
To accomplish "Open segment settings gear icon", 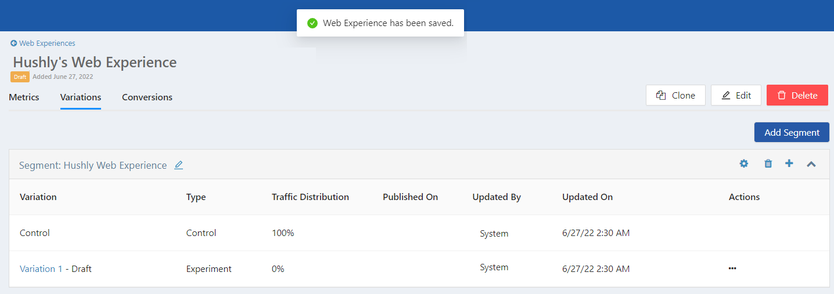I will (x=743, y=164).
